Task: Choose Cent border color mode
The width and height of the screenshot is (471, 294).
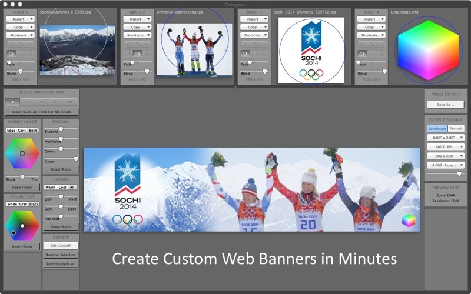Action: click(22, 131)
